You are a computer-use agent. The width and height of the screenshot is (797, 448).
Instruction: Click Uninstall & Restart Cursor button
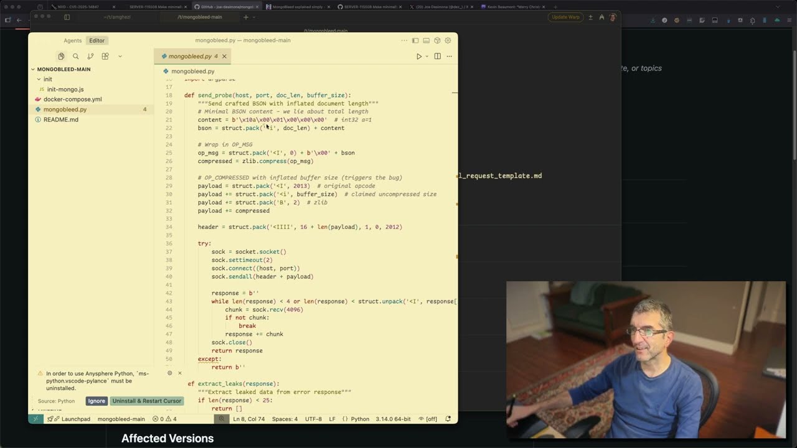147,401
